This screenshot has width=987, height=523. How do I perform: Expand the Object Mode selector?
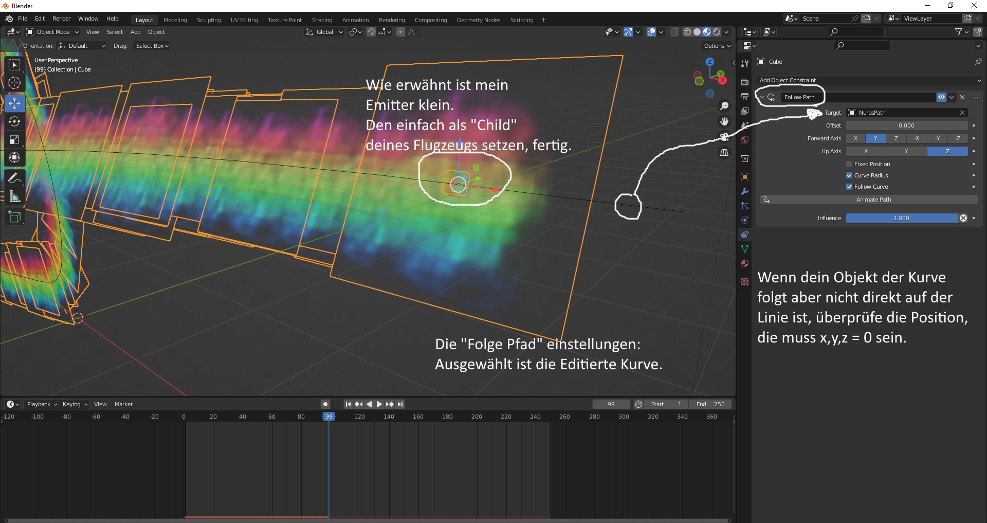click(x=52, y=32)
